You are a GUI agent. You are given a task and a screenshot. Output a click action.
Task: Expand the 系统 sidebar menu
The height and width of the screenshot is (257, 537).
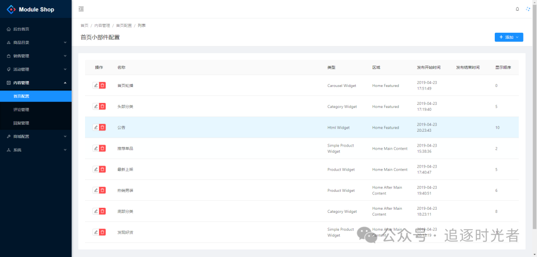click(36, 150)
